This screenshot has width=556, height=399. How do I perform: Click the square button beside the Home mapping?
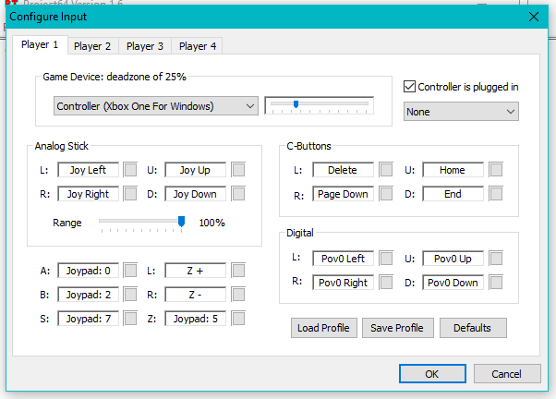point(496,170)
